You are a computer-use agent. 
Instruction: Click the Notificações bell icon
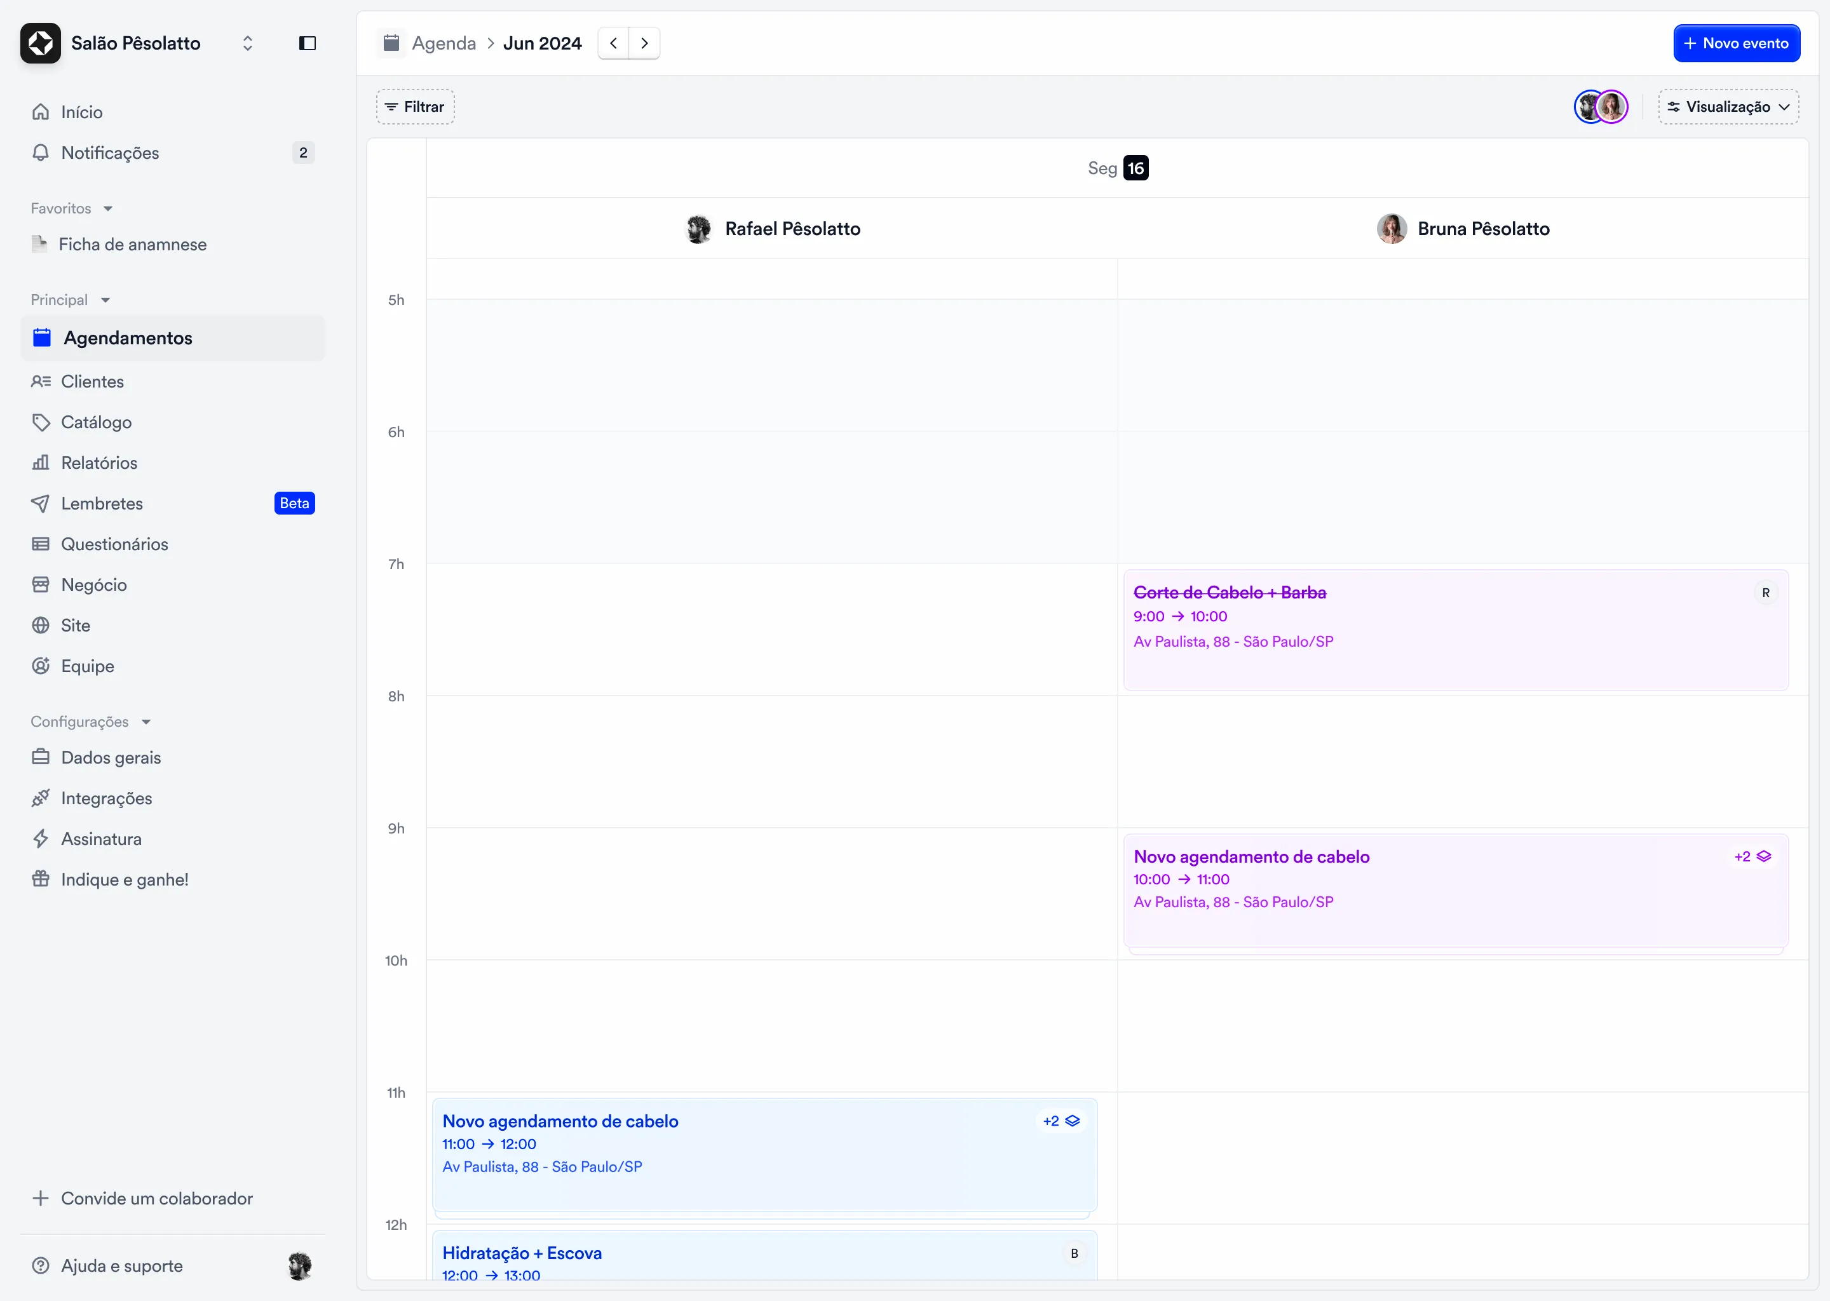[41, 152]
